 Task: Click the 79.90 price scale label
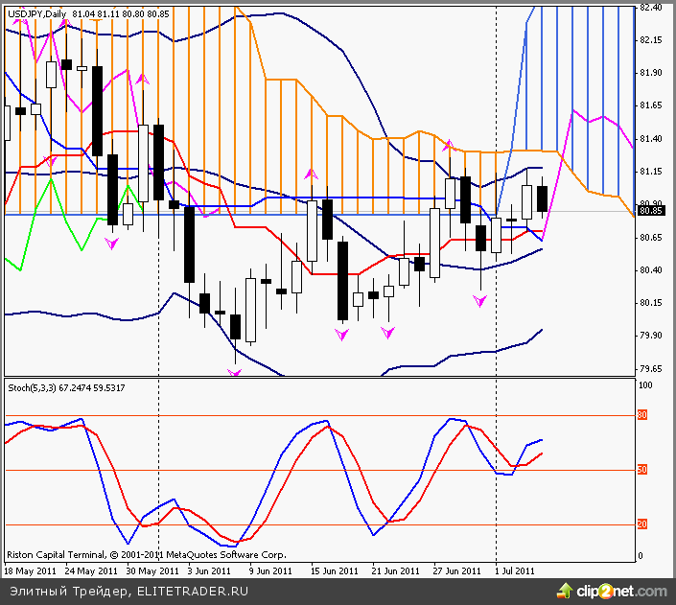[x=650, y=336]
